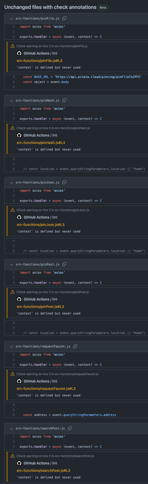
Task: Copy path of src-functions/requestFaucet.js
Action: point(75,346)
